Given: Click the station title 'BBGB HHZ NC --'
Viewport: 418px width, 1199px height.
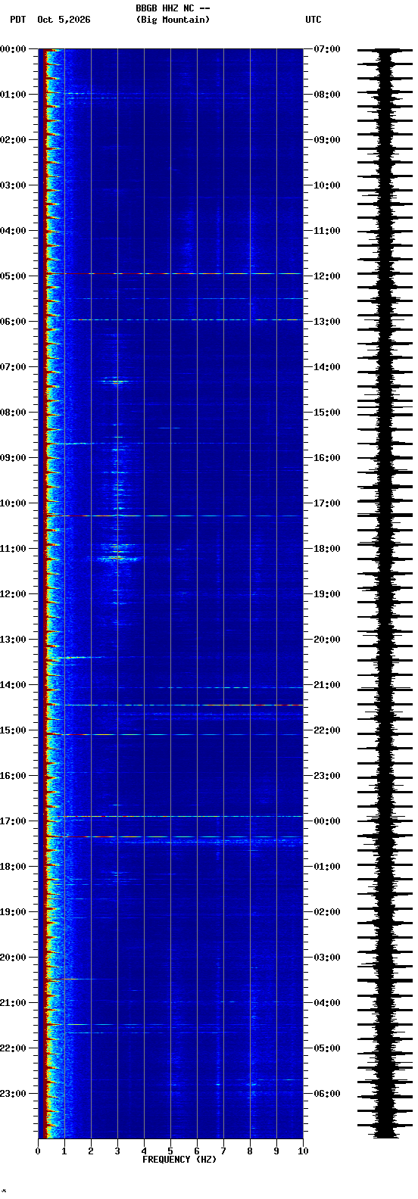Looking at the screenshot, I should pyautogui.click(x=173, y=8).
